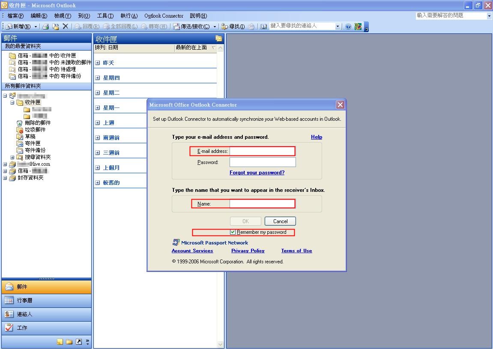
Task: Open the Tools (工具) menu
Action: point(105,16)
